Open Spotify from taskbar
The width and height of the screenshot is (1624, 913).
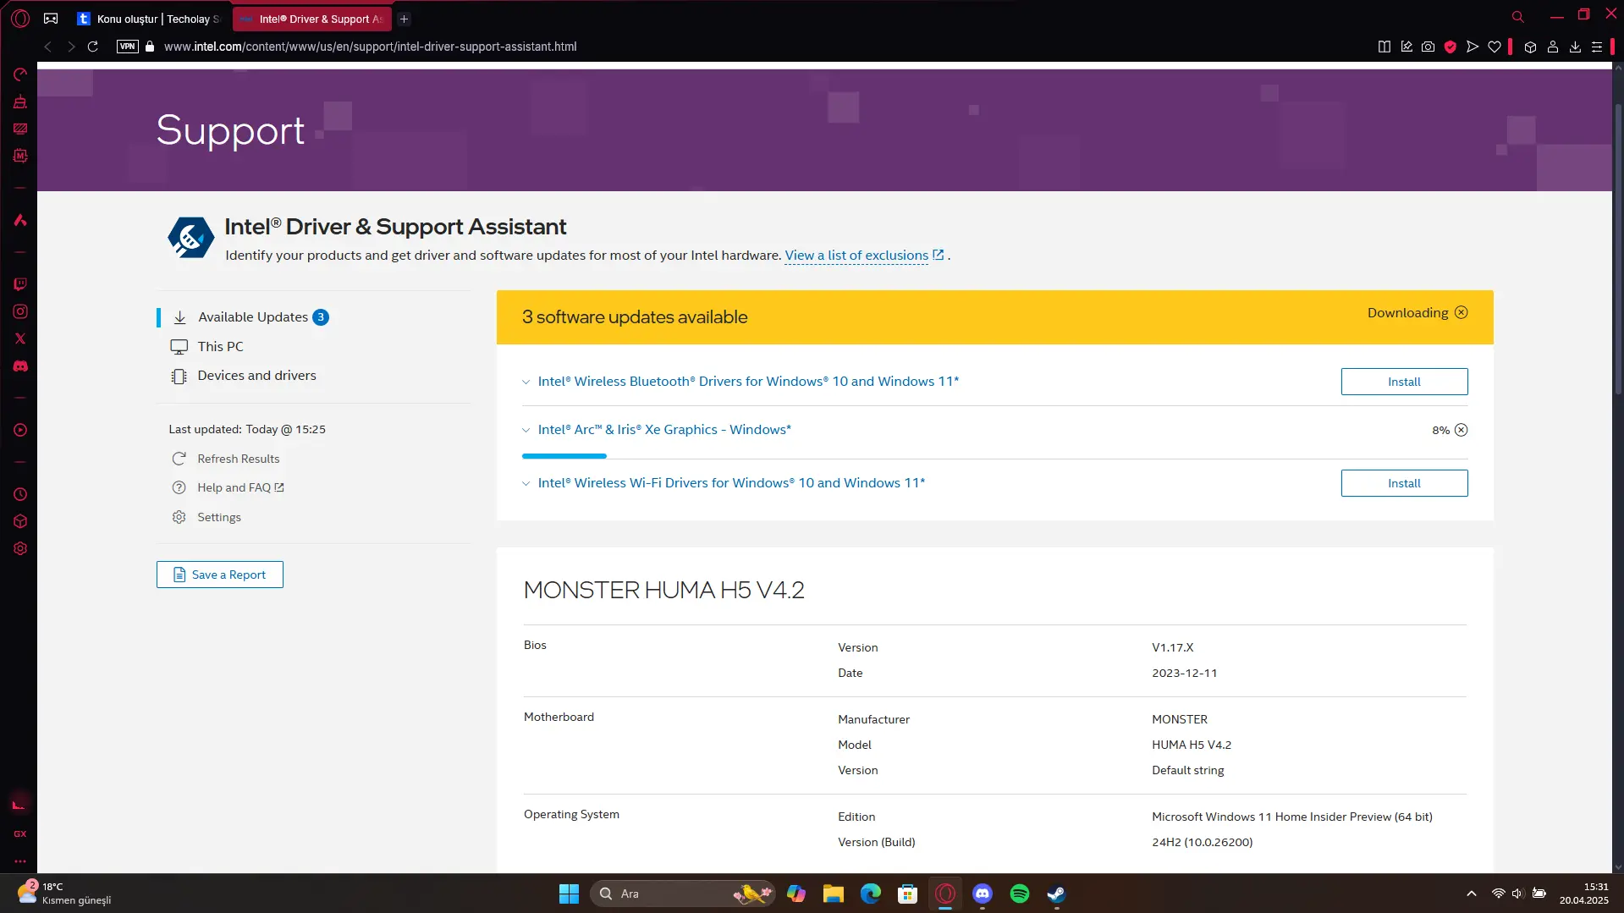point(1020,894)
